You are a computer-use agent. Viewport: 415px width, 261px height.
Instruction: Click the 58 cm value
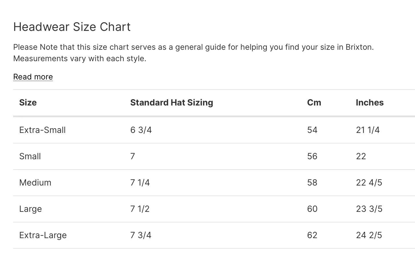[312, 183]
